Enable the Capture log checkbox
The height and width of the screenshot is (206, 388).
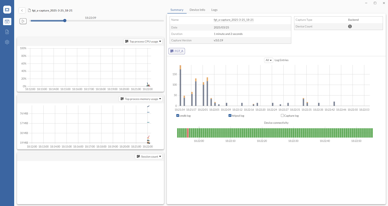pos(282,116)
